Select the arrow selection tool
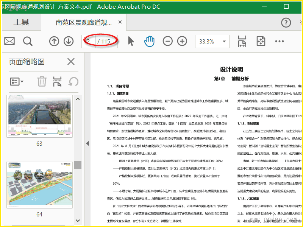 point(131,41)
